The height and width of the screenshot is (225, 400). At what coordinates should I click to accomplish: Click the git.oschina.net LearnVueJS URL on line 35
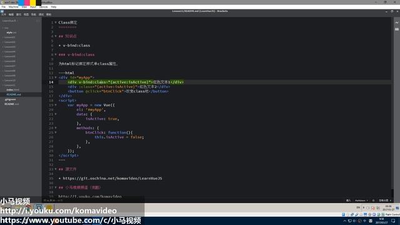pos(112,179)
